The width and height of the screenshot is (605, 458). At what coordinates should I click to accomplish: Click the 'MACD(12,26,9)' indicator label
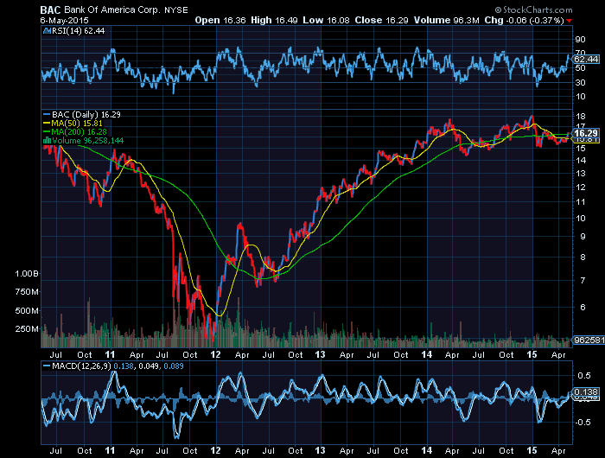[x=81, y=366]
